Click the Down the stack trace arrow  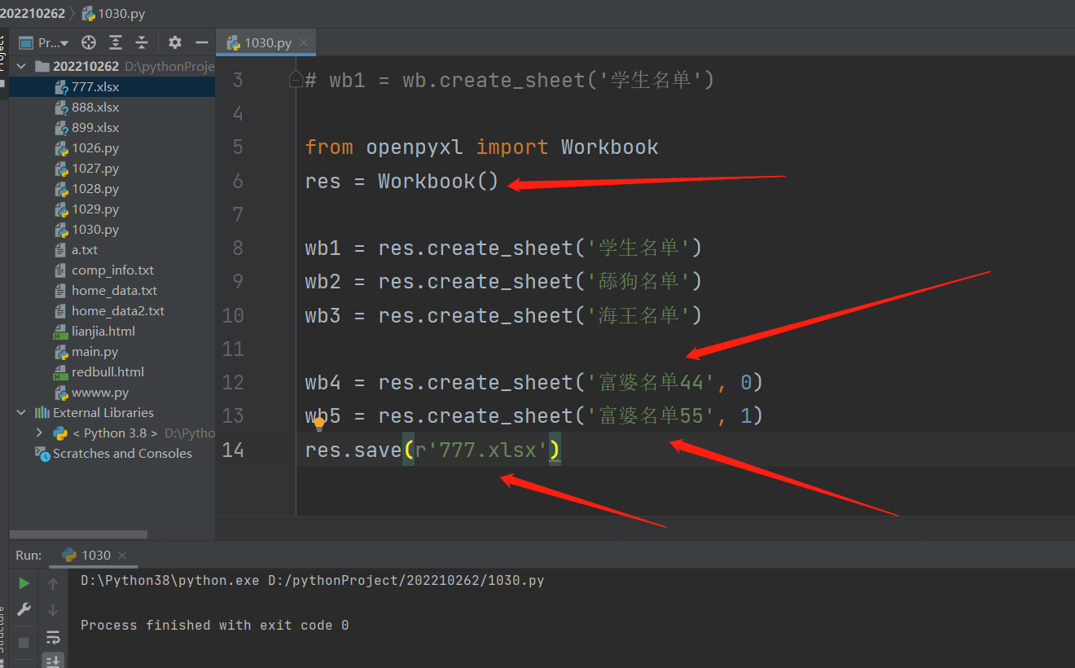tap(53, 609)
